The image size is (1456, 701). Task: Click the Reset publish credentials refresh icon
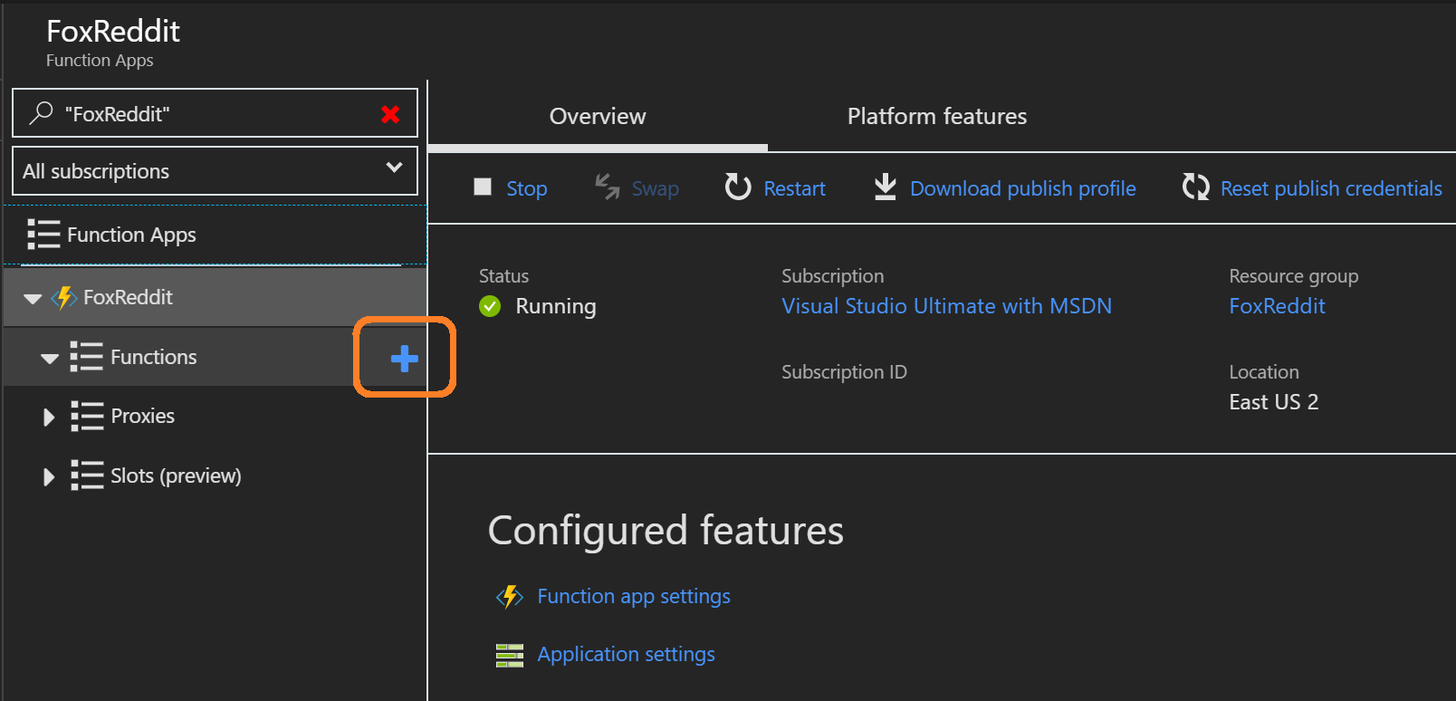coord(1195,187)
